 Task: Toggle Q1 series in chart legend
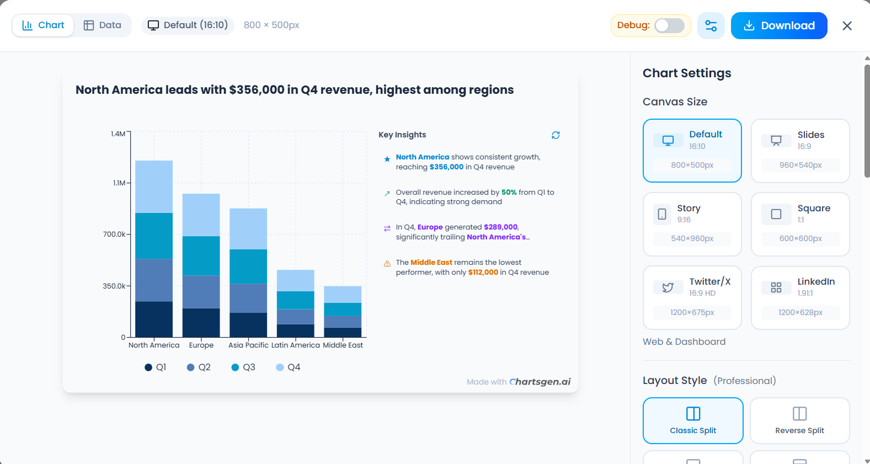click(x=155, y=367)
